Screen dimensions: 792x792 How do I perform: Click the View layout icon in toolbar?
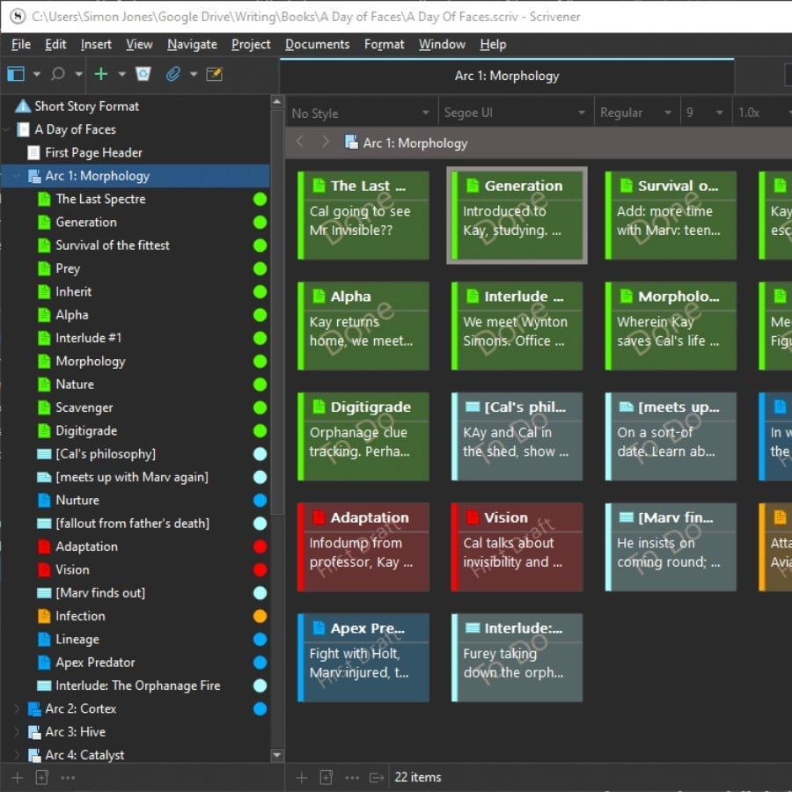16,74
